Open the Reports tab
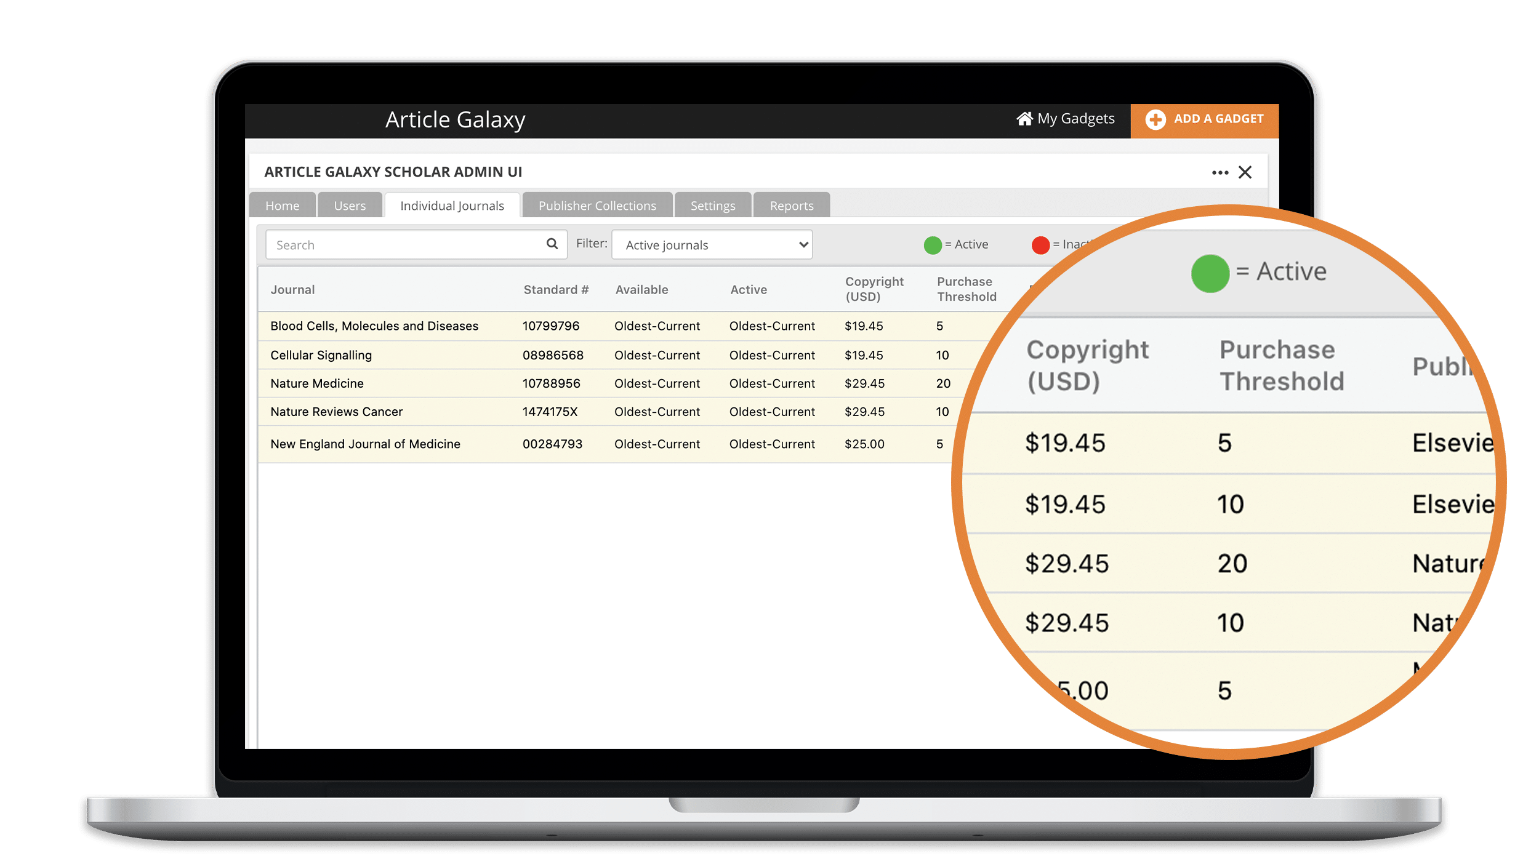The height and width of the screenshot is (856, 1539). [792, 206]
